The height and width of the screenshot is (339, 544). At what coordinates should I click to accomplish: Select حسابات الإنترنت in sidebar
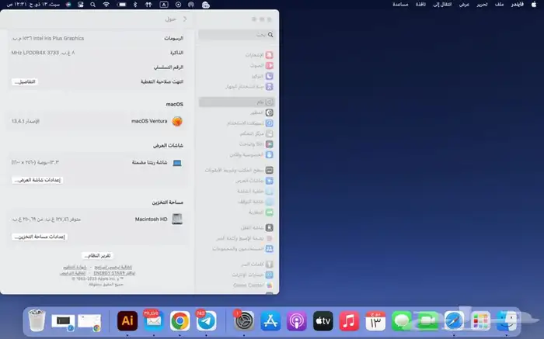tap(236, 275)
